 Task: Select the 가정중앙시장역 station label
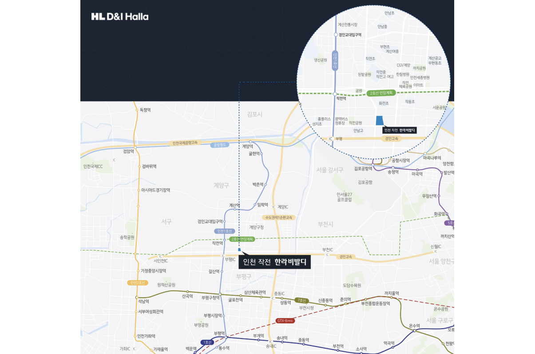[x=153, y=271]
